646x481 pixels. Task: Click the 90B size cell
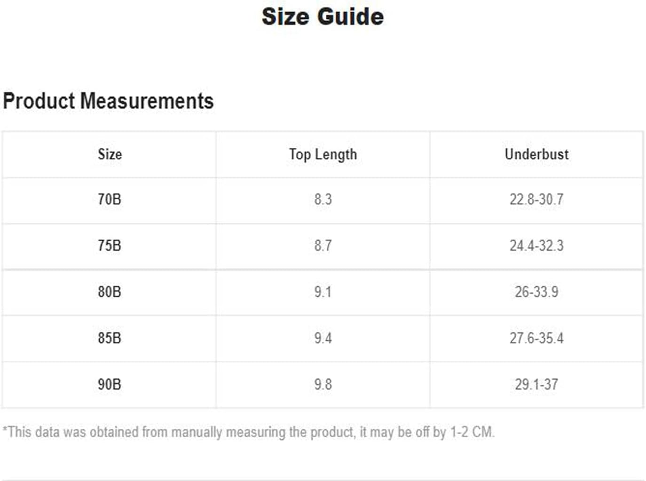pyautogui.click(x=110, y=384)
